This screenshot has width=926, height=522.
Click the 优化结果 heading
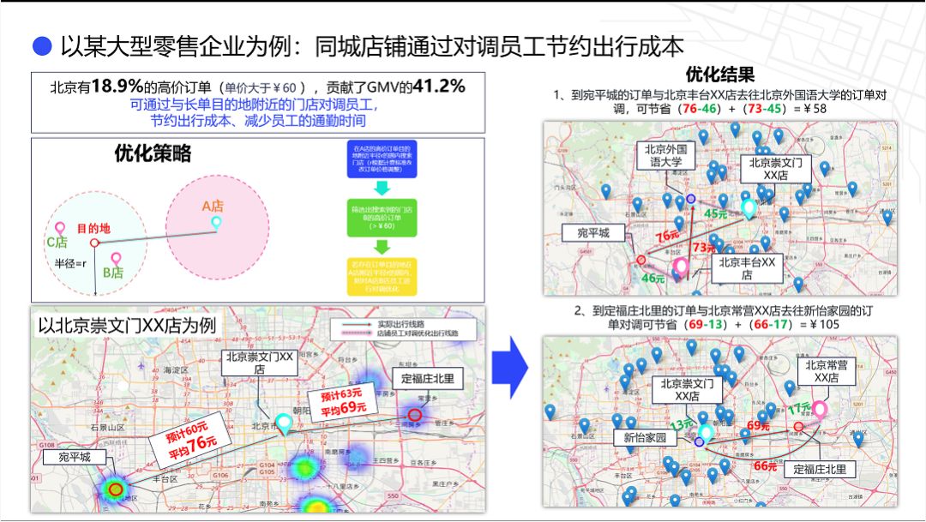720,74
